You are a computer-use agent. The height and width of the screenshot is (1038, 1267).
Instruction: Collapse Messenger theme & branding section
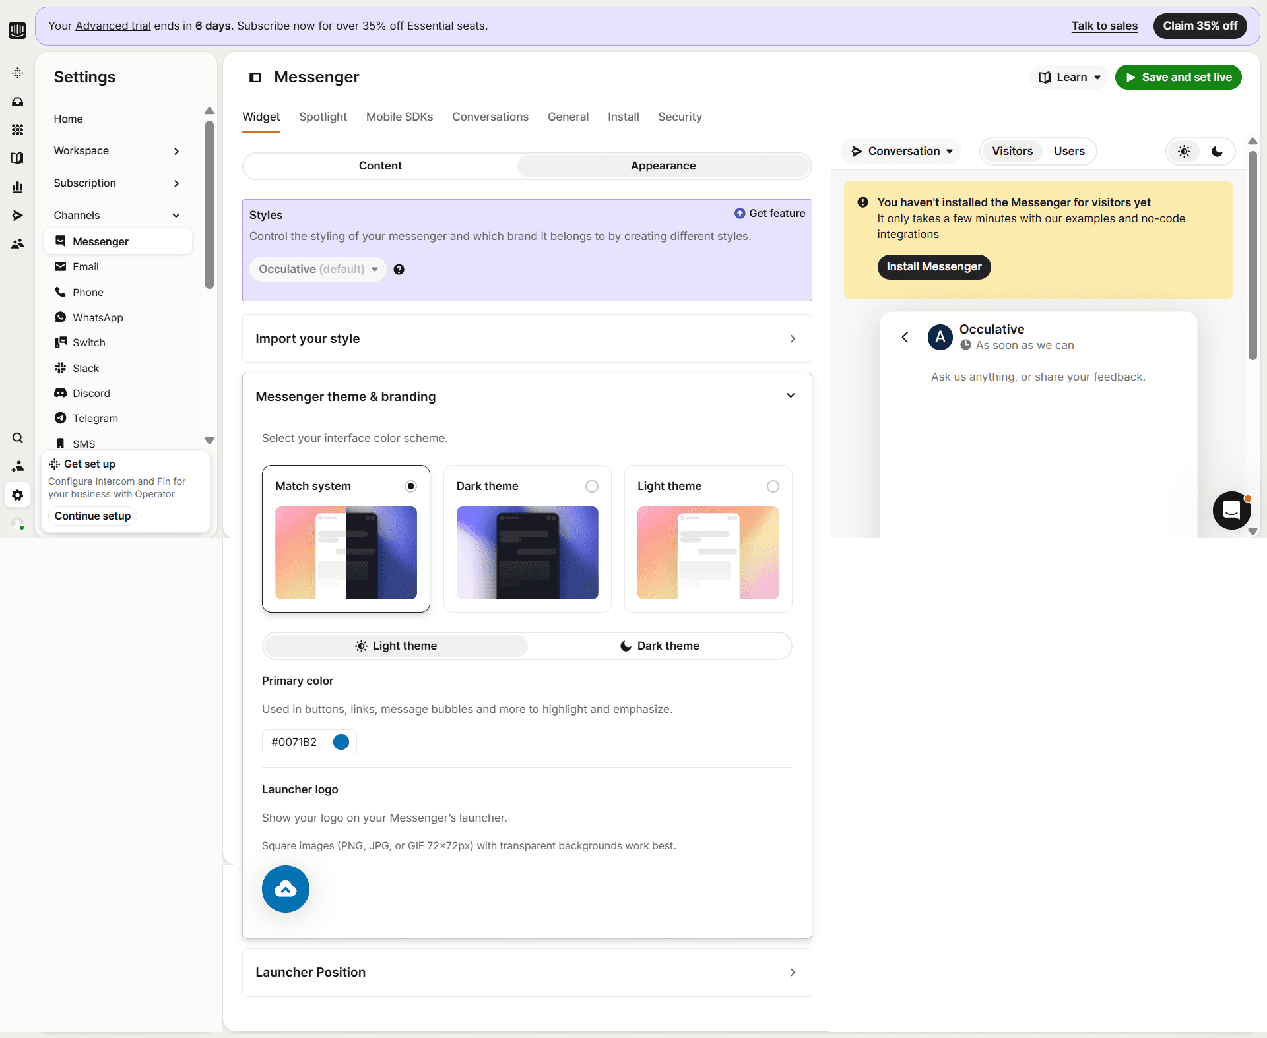[x=527, y=396]
